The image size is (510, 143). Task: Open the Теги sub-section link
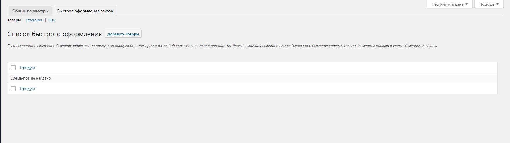52,20
